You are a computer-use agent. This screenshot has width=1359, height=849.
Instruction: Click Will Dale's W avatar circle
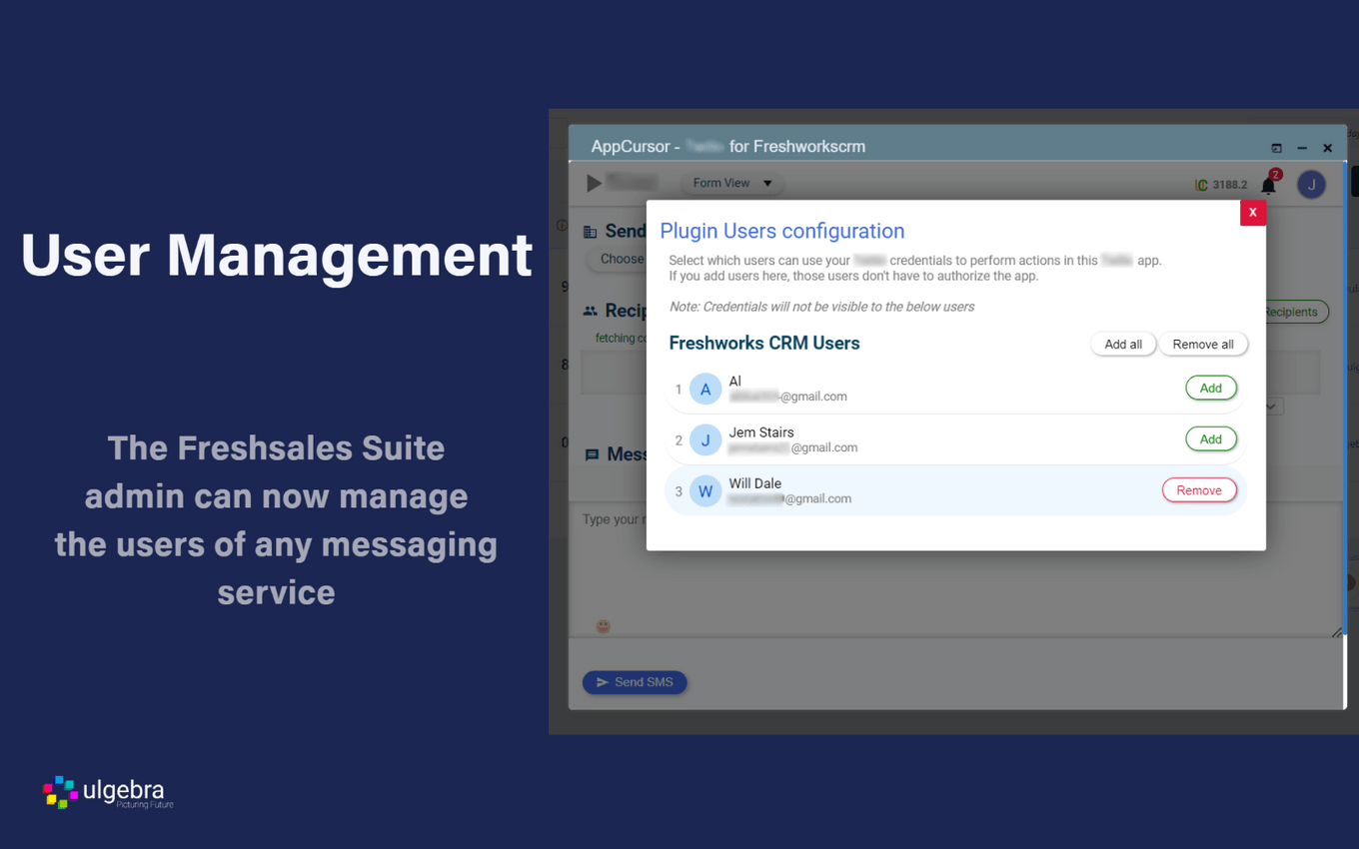[705, 490]
